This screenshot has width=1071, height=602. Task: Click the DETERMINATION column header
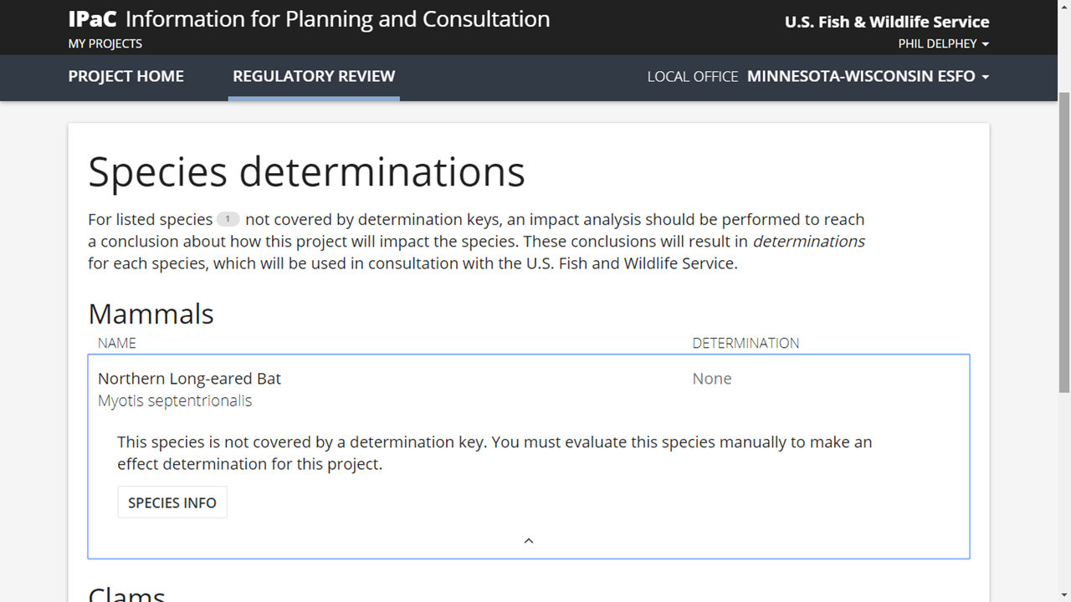pyautogui.click(x=746, y=343)
